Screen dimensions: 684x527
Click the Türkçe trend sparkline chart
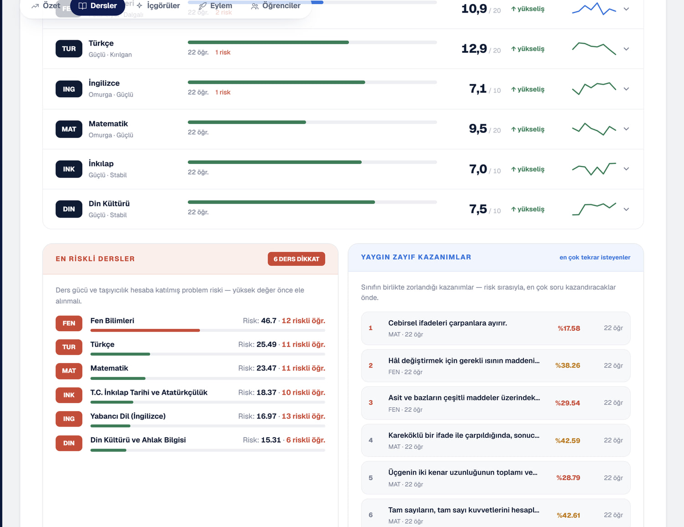(x=594, y=48)
